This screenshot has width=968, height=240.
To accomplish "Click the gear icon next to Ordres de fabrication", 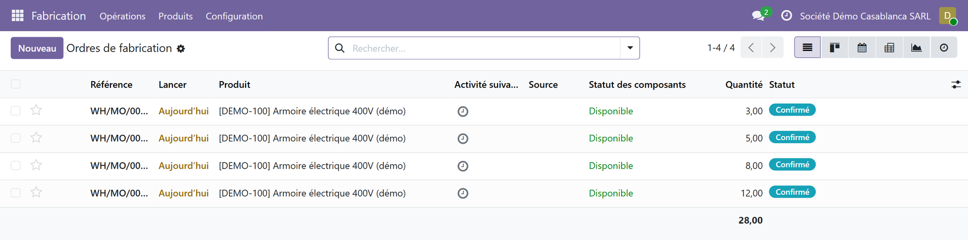I will (x=181, y=48).
